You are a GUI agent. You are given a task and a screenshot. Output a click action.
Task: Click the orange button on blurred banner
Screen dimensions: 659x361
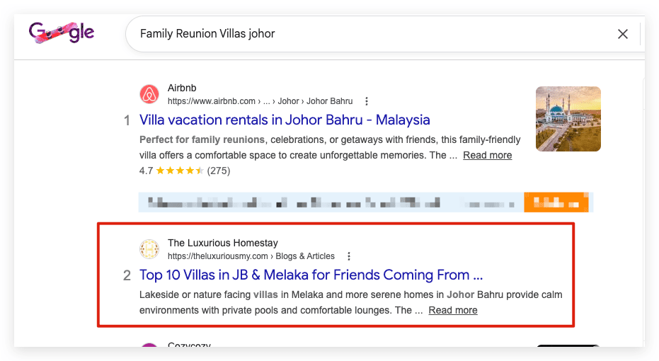point(556,202)
